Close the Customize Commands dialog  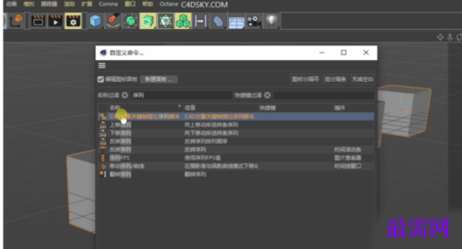pos(366,52)
